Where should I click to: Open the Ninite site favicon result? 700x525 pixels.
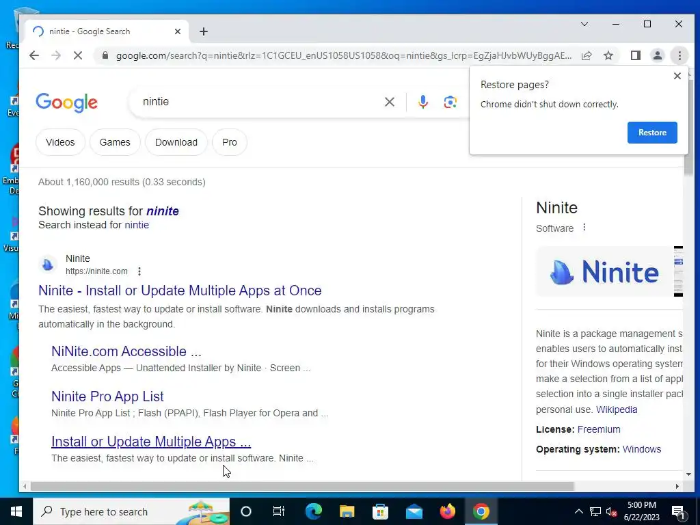[48, 265]
